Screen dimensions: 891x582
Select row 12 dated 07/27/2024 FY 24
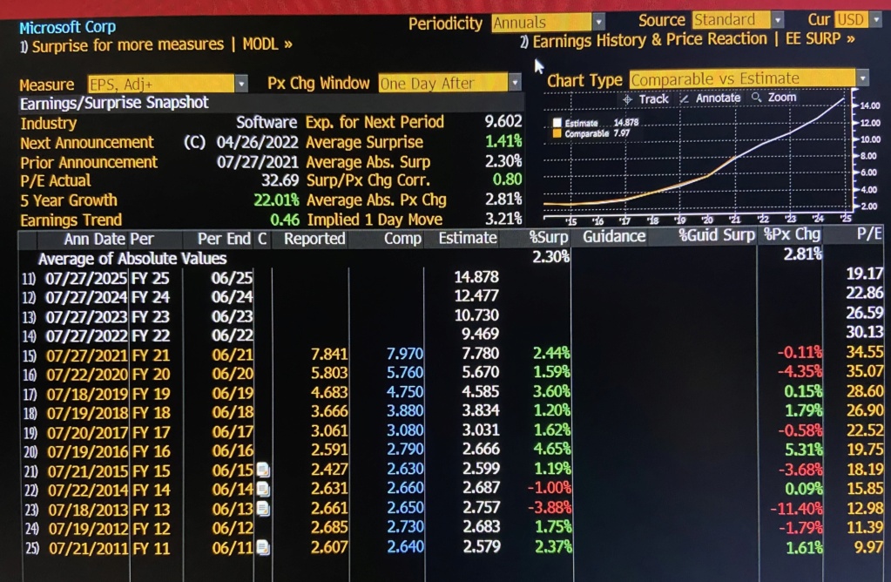pos(453,297)
